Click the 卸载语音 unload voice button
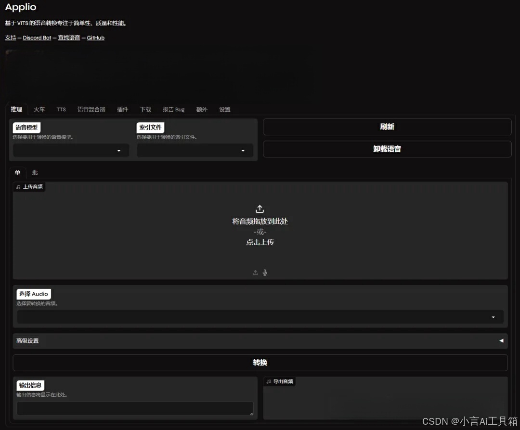520x430 pixels. coord(387,149)
